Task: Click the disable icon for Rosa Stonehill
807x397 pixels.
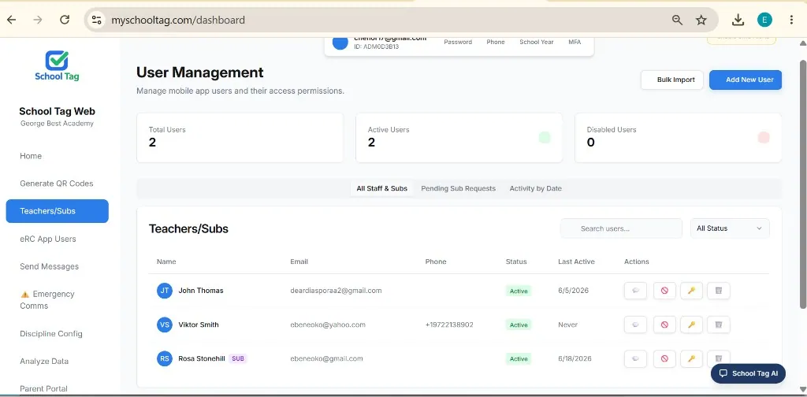Action: point(664,358)
